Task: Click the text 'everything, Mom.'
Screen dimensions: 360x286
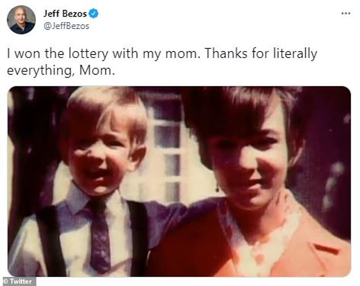Action: point(61,71)
